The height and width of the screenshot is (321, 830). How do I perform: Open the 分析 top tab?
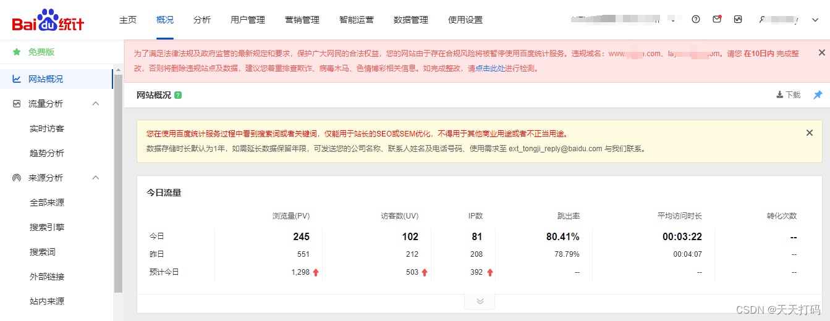202,20
